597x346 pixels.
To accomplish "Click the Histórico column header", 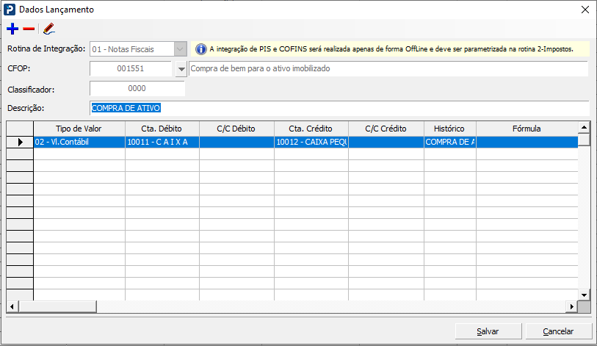I will [x=449, y=129].
